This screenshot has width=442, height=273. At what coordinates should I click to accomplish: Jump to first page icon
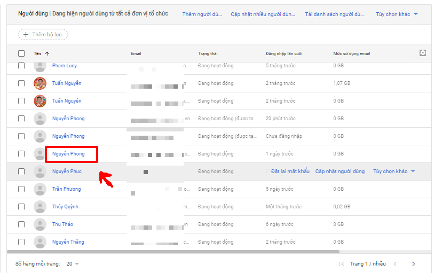[342, 264]
